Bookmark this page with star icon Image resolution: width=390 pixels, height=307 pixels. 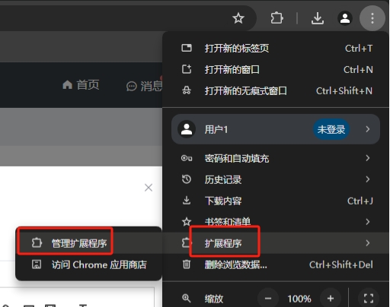pos(238,18)
